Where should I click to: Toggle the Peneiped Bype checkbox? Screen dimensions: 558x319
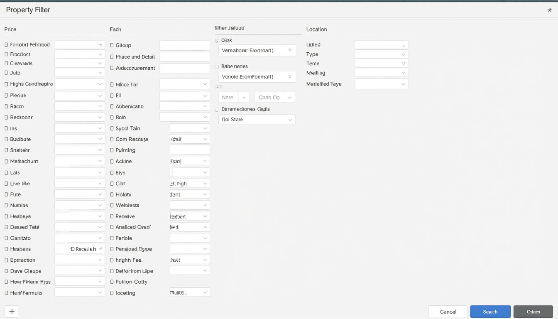point(112,249)
